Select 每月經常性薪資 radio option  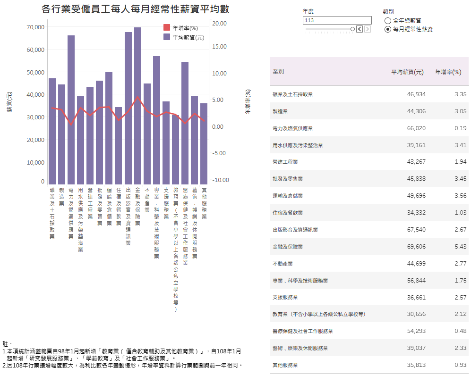pos(388,29)
